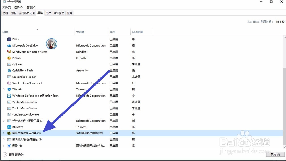286x161 pixels.
Task: Select the Mindjet publisher cell
Action: 81,52
